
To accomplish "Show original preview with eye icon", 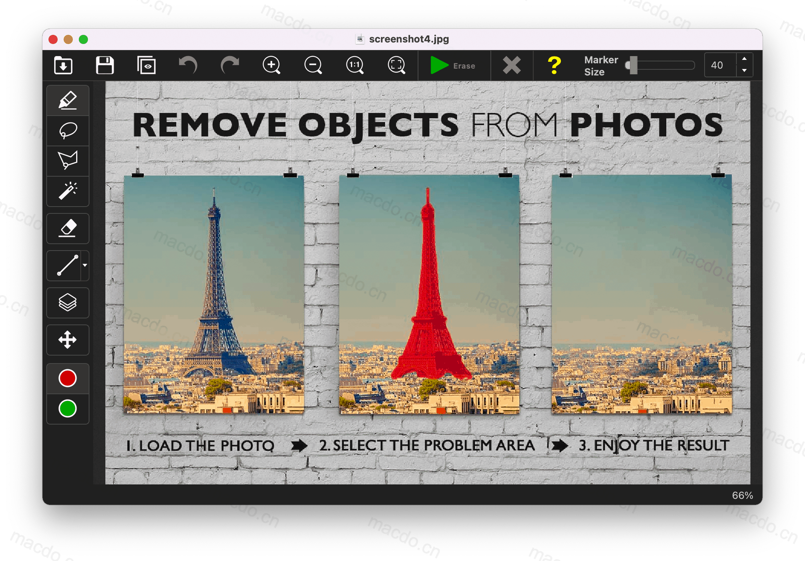I will [x=146, y=65].
